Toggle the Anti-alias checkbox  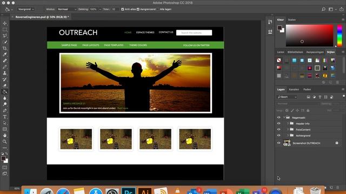coord(123,9)
